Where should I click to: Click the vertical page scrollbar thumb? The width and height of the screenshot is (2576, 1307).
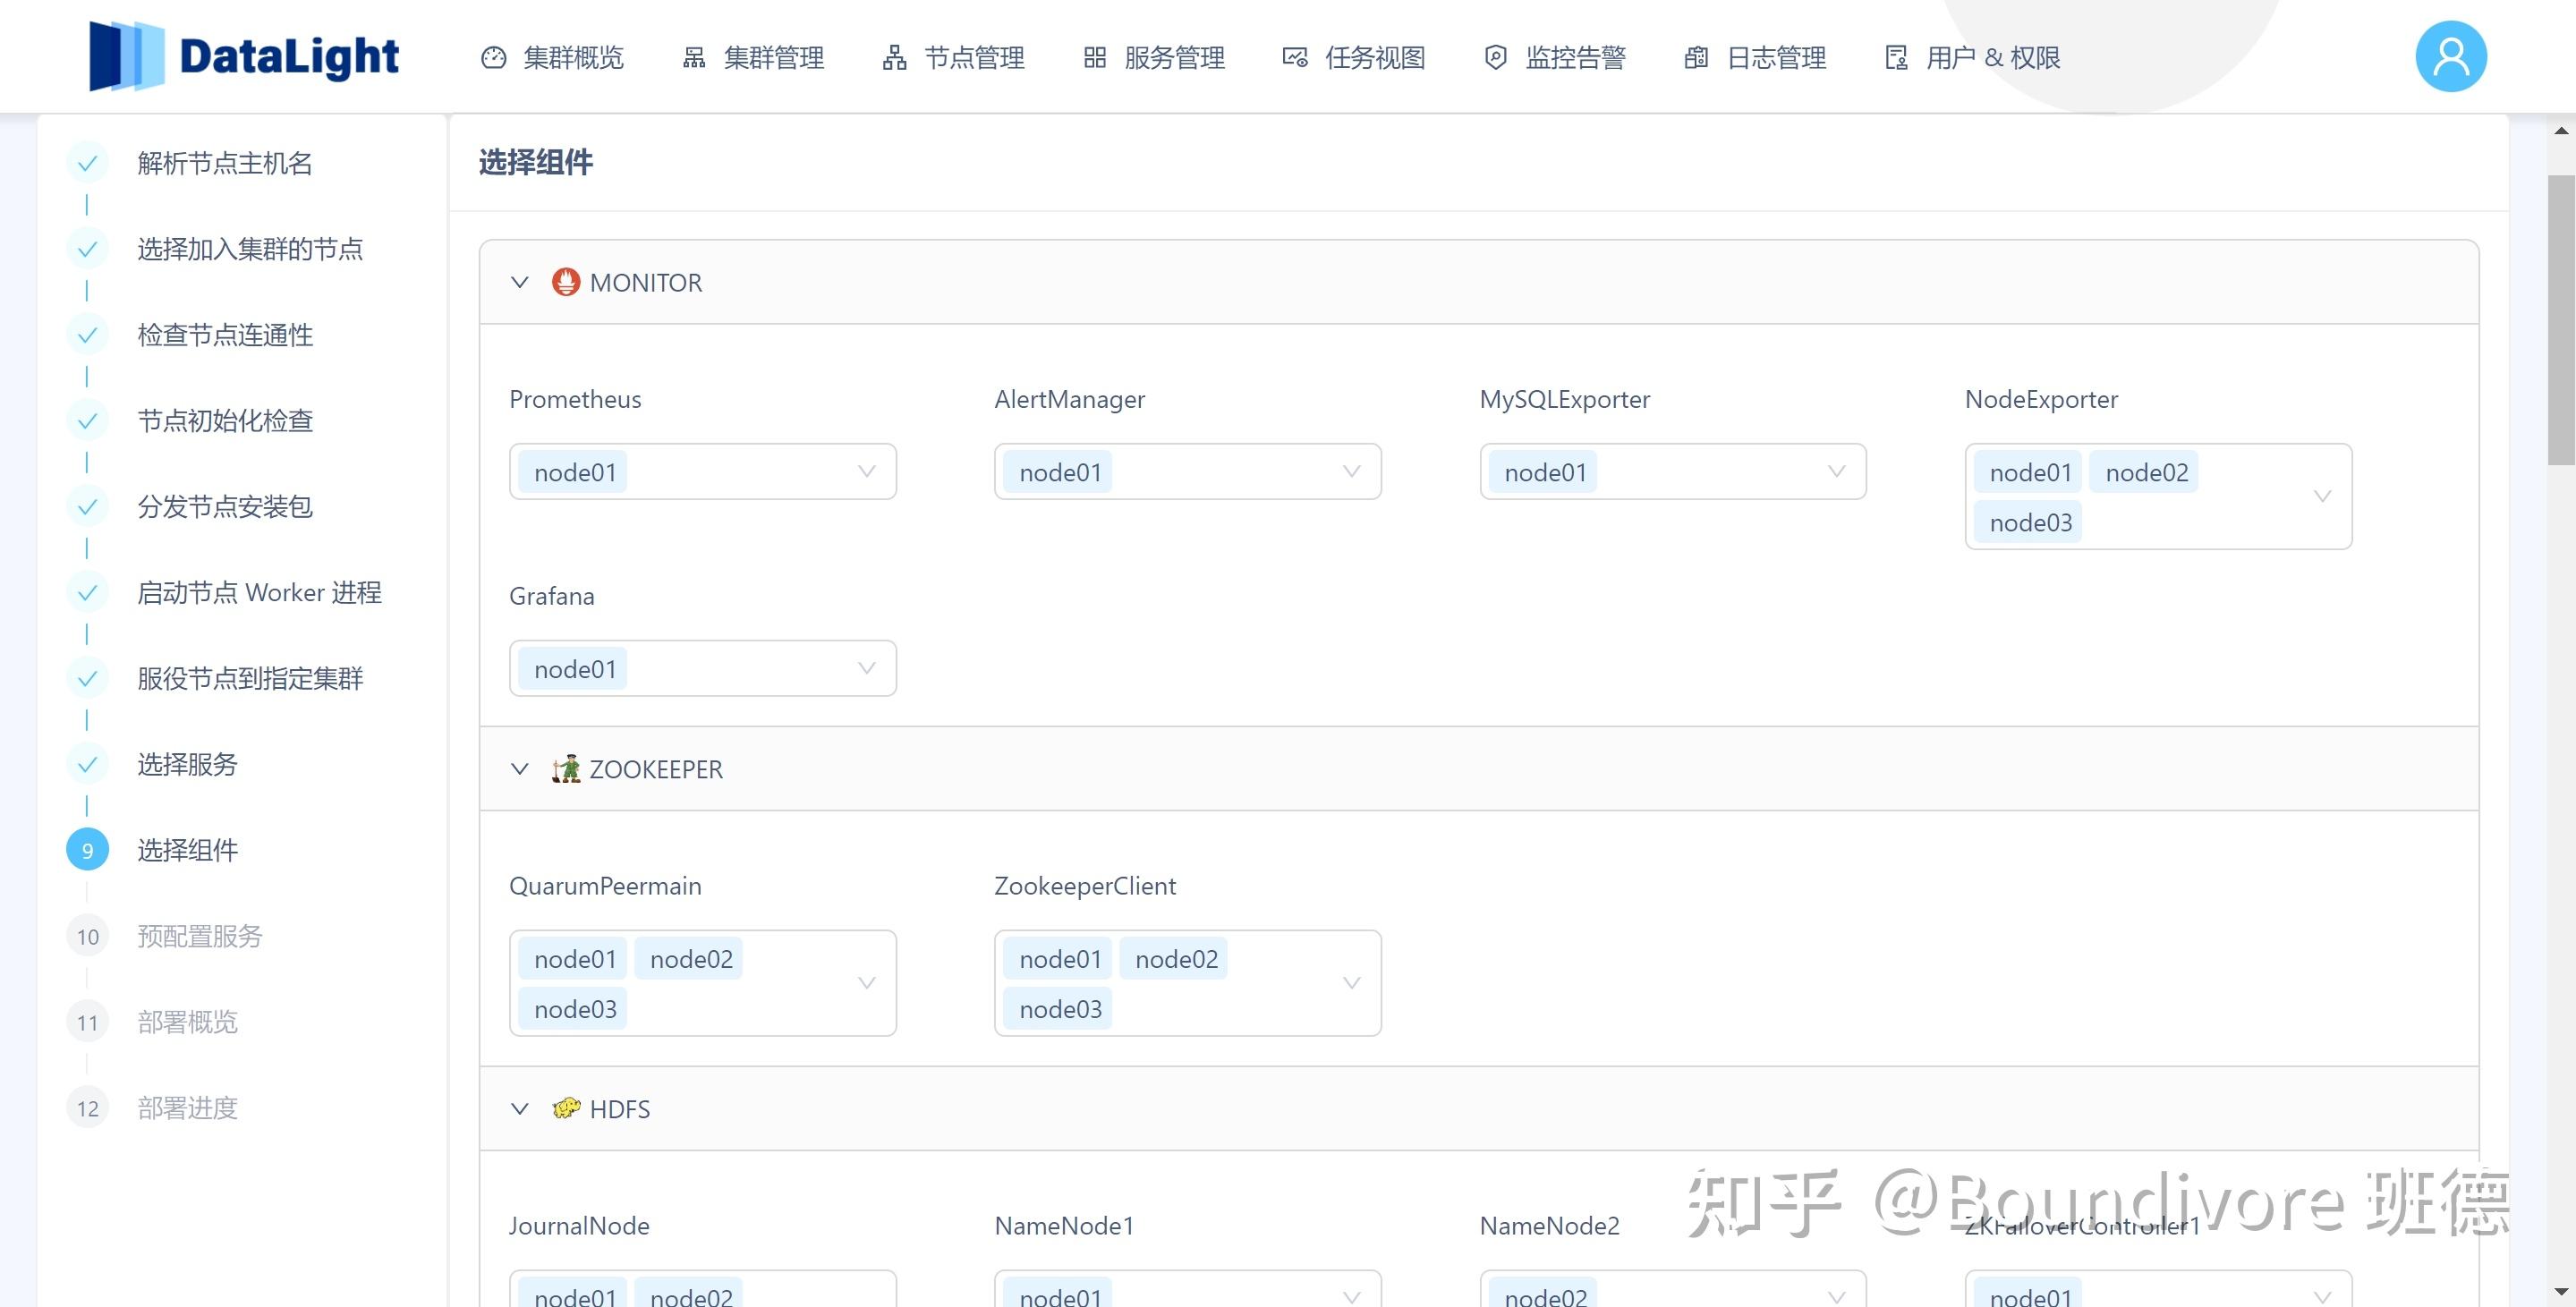point(2560,320)
